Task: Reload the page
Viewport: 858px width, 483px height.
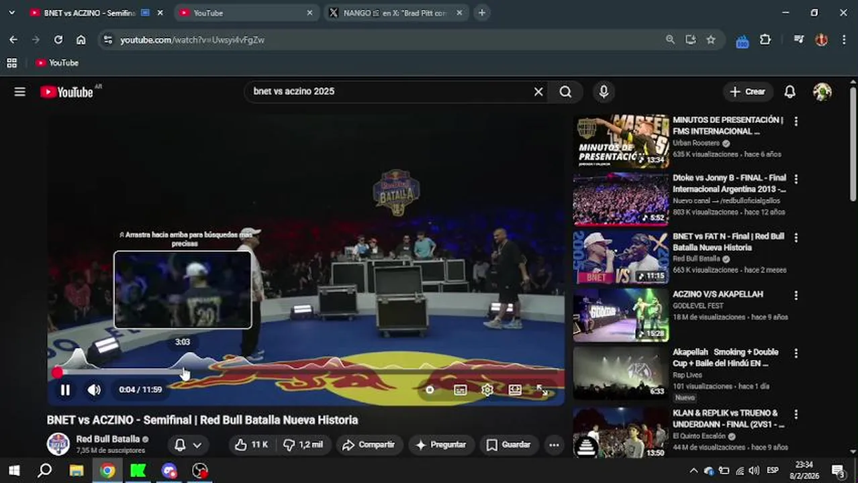Action: (x=58, y=40)
